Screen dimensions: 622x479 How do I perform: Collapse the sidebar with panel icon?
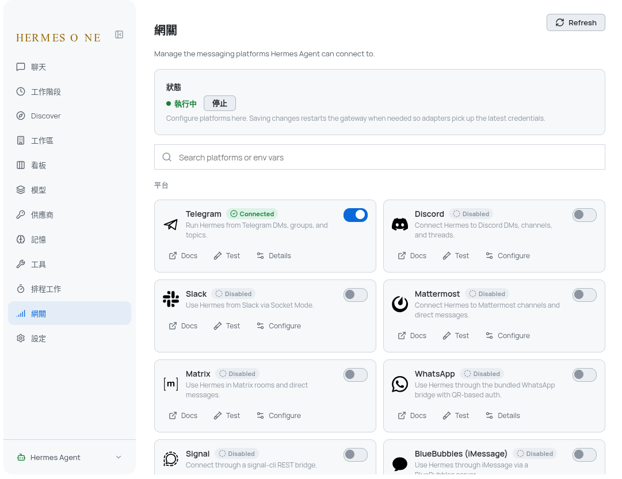coord(119,35)
